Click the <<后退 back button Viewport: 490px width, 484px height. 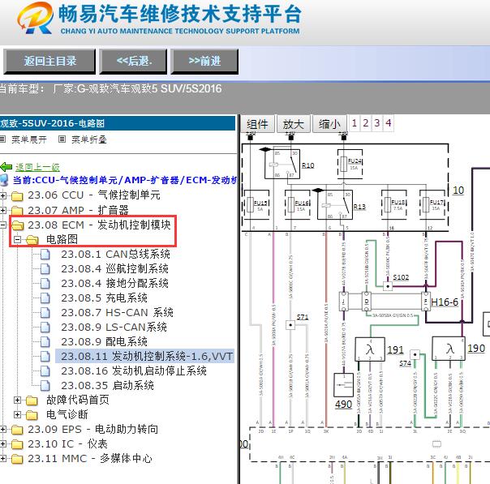[x=133, y=61]
